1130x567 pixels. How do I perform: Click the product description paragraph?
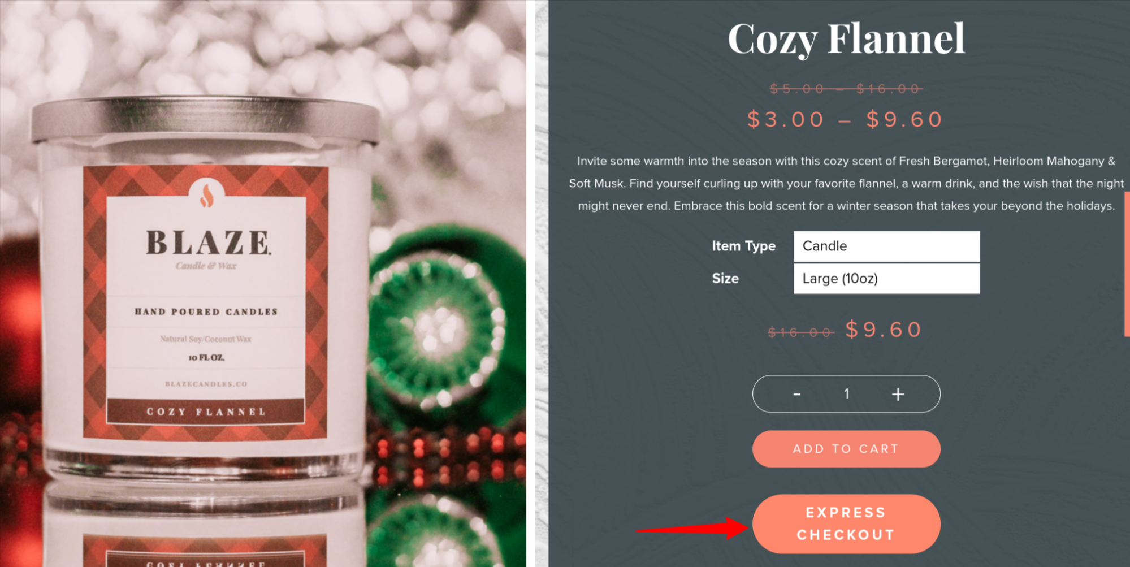click(x=846, y=183)
